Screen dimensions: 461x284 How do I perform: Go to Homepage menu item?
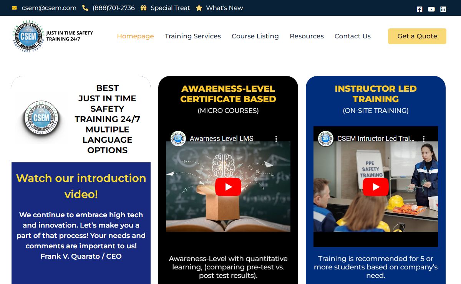point(135,36)
